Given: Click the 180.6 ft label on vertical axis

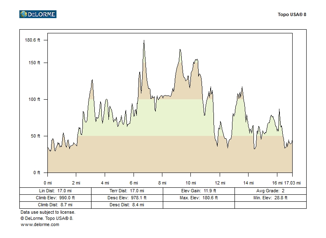Looking at the screenshot, I should tap(33, 40).
